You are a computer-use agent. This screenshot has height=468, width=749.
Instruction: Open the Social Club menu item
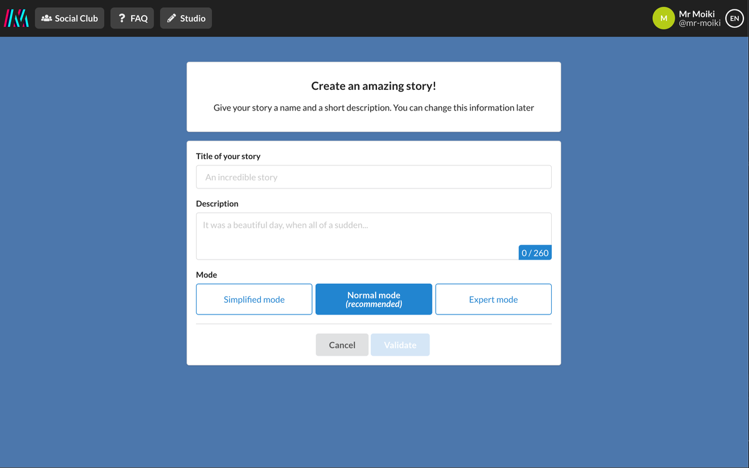pos(76,19)
